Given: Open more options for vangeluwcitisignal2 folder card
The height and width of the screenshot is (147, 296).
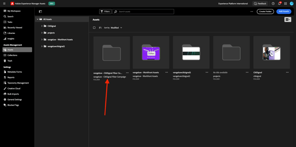Looking at the screenshot, I should (x=207, y=73).
